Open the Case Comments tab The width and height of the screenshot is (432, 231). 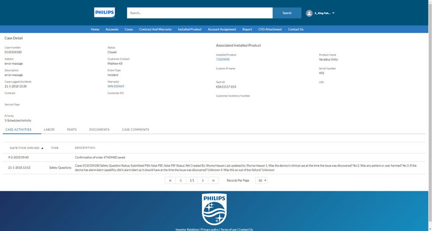(135, 129)
